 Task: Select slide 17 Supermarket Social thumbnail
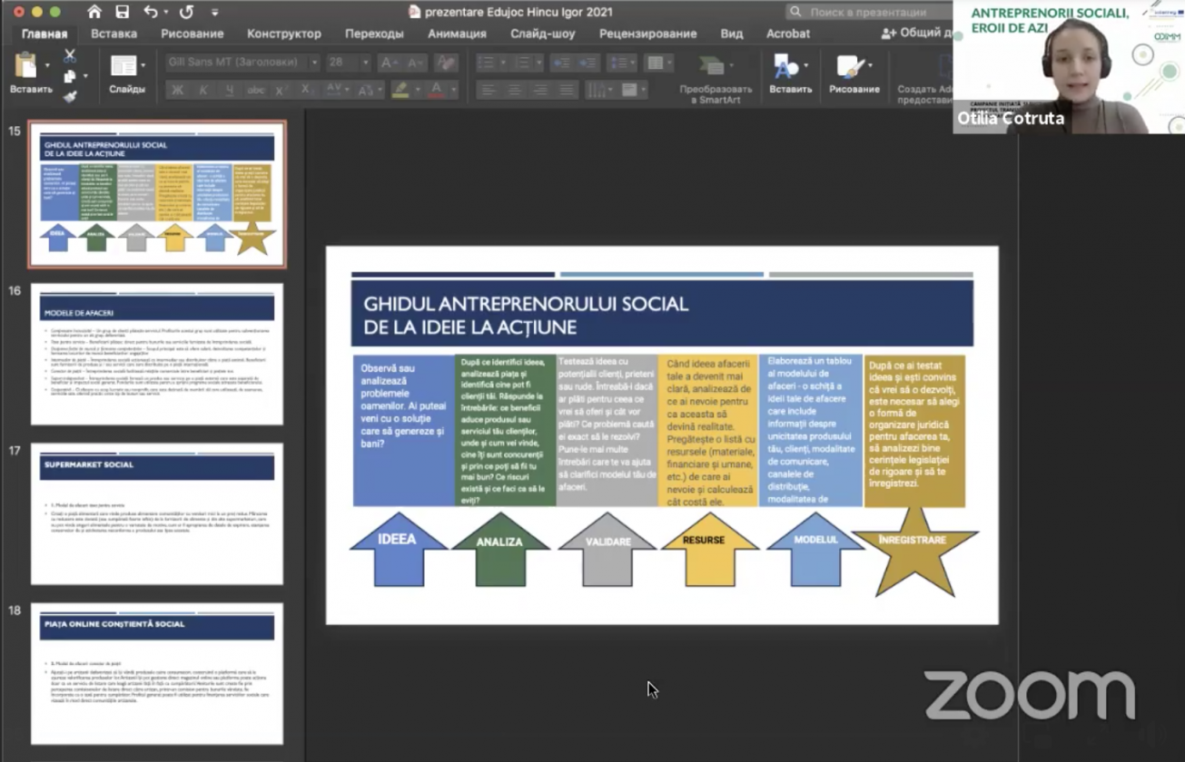click(157, 513)
